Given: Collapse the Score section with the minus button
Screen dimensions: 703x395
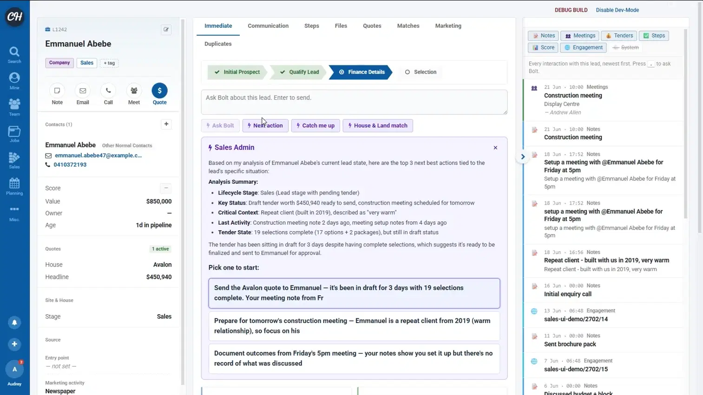Looking at the screenshot, I should click(x=166, y=188).
